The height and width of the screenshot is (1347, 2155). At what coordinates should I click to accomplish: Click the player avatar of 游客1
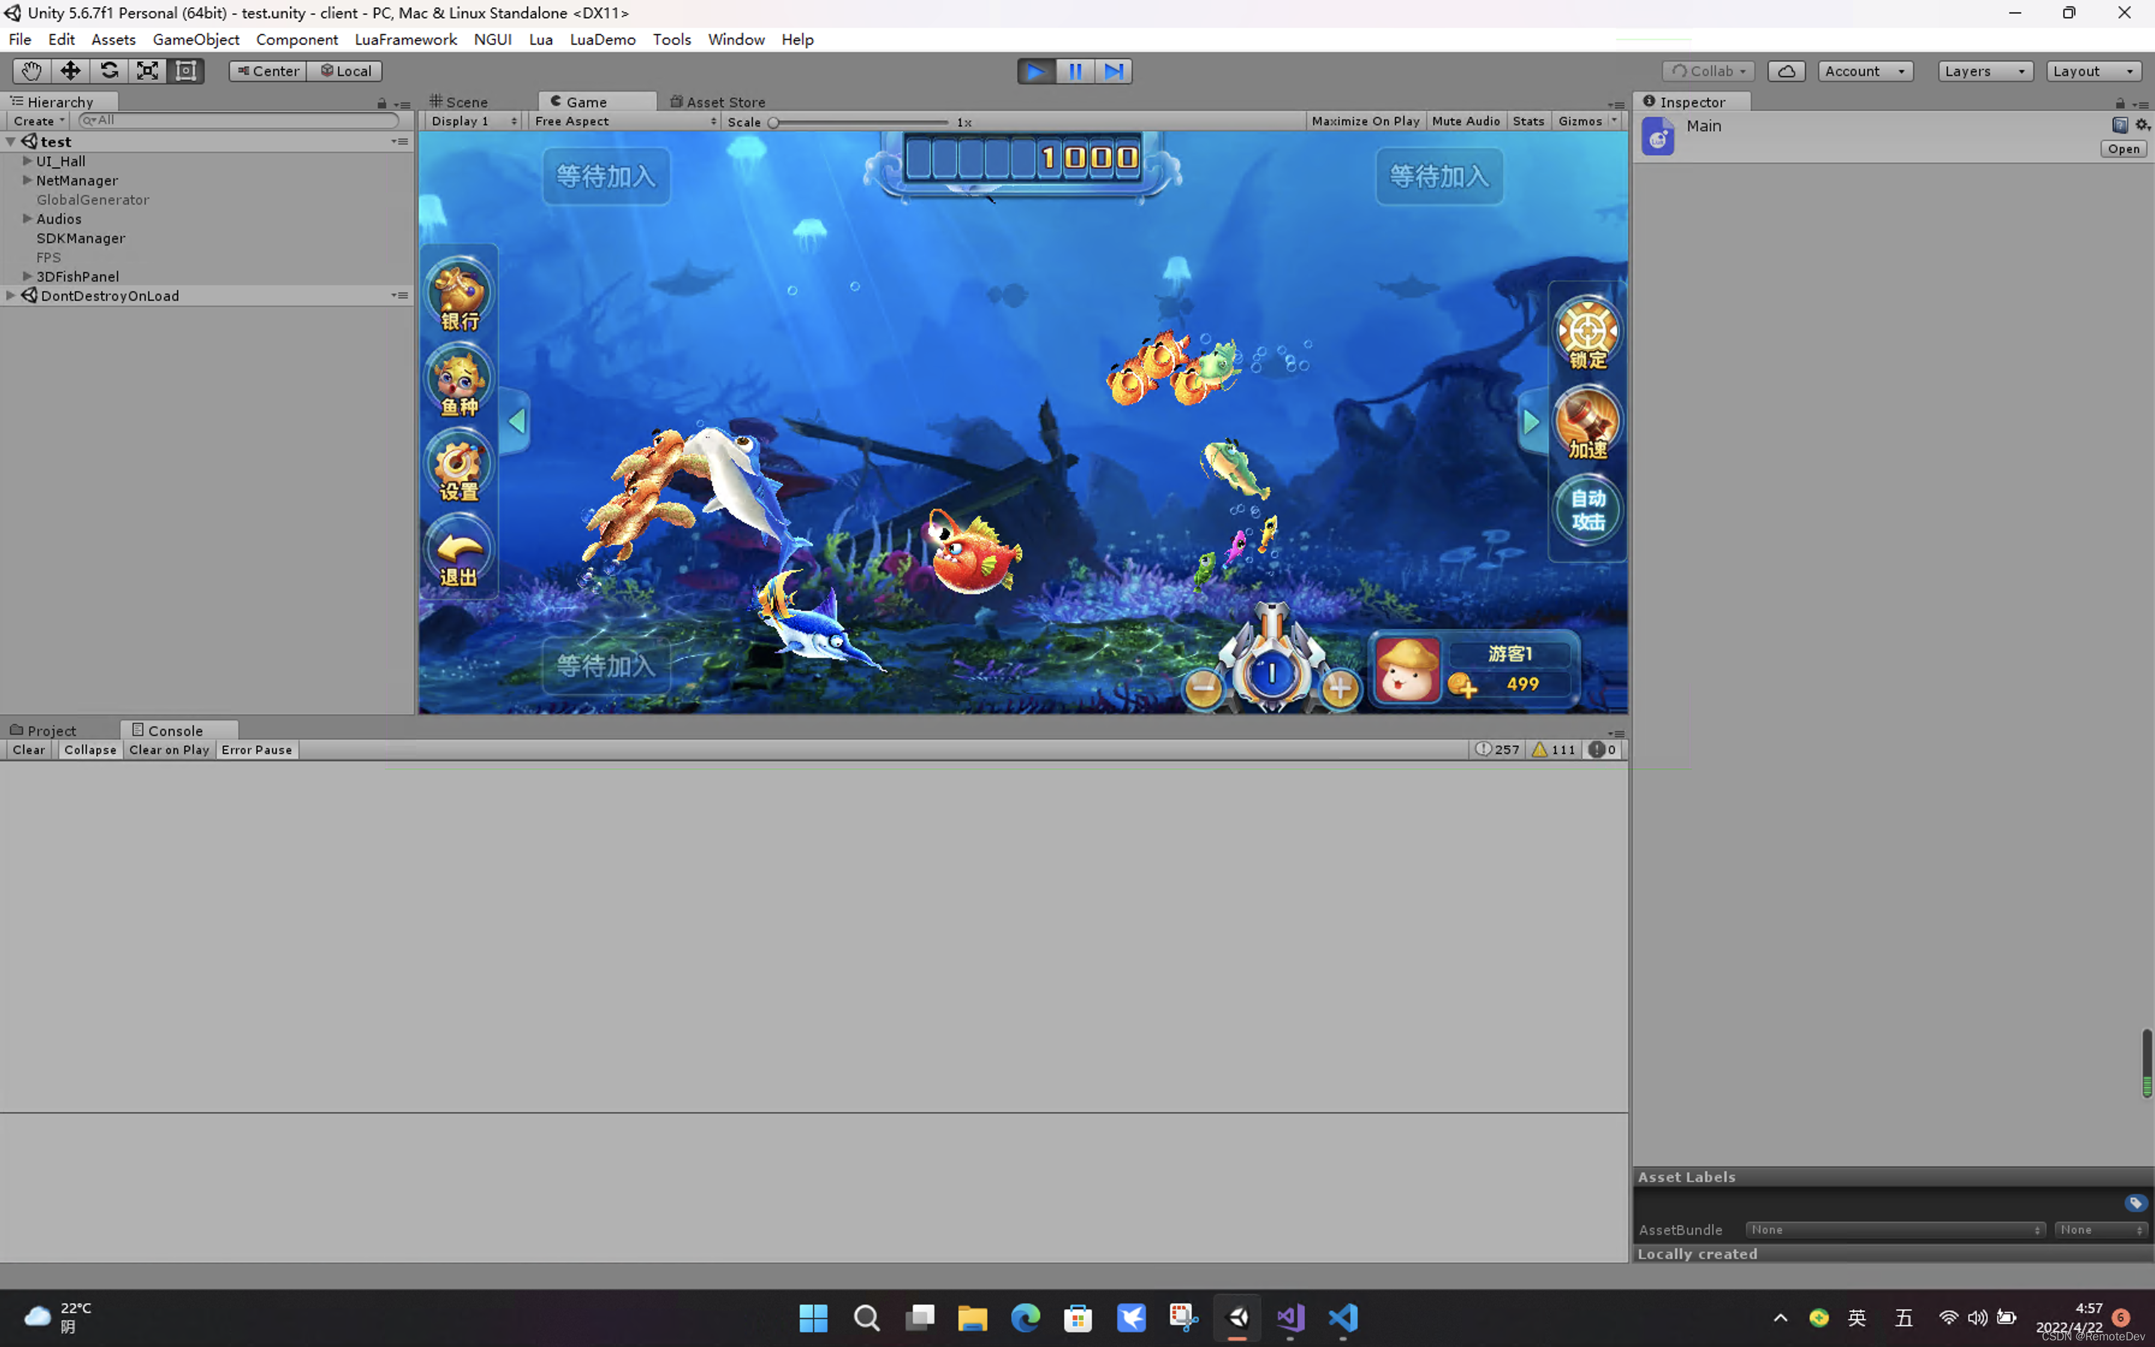[1407, 670]
